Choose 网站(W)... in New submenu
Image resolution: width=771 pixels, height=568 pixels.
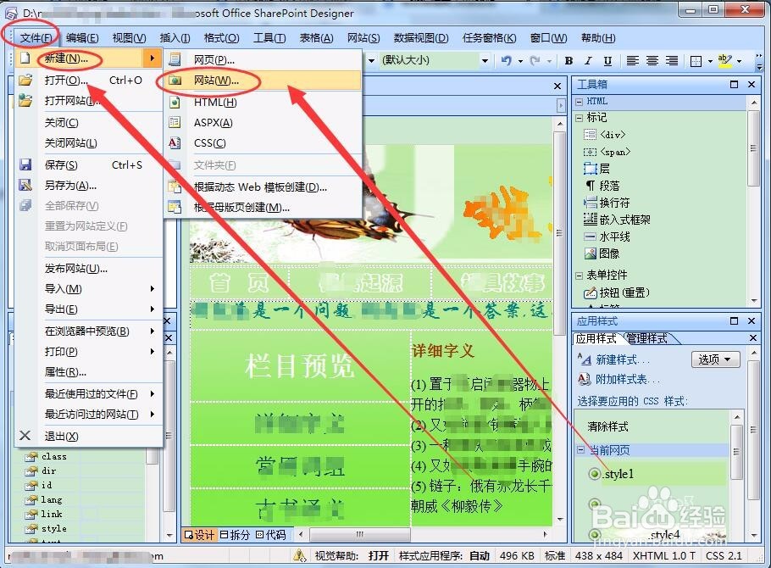pos(263,81)
